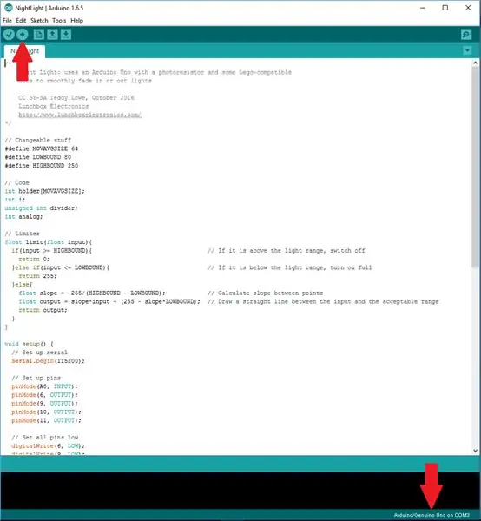Viewport: 481px width, 521px height.
Task: Expand the tab options dropdown arrow
Action: pos(467,50)
